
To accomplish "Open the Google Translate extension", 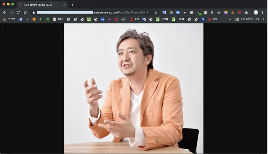I will 164,12.
